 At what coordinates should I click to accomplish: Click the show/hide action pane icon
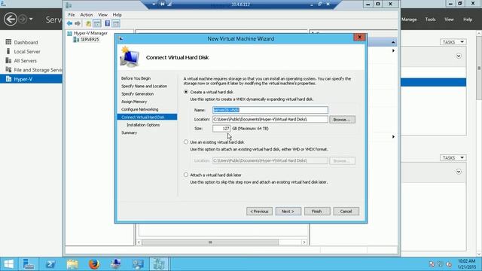click(x=116, y=23)
